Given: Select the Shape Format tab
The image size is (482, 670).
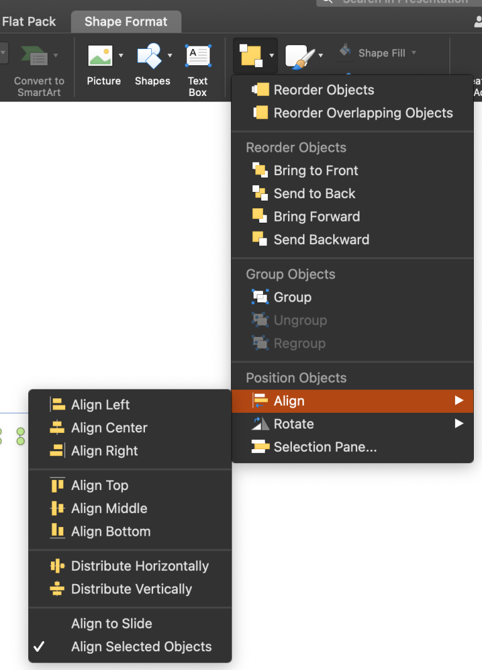Looking at the screenshot, I should (126, 22).
